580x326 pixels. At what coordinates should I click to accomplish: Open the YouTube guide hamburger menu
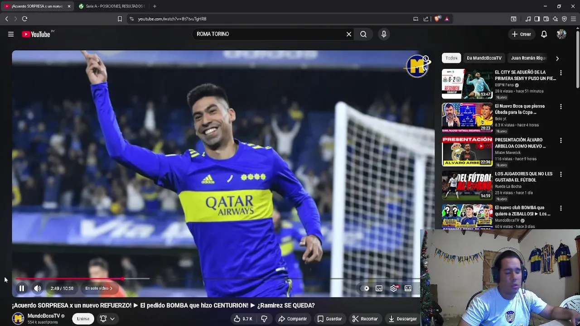point(11,34)
